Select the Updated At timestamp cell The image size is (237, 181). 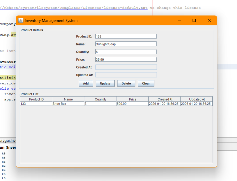pos(197,104)
